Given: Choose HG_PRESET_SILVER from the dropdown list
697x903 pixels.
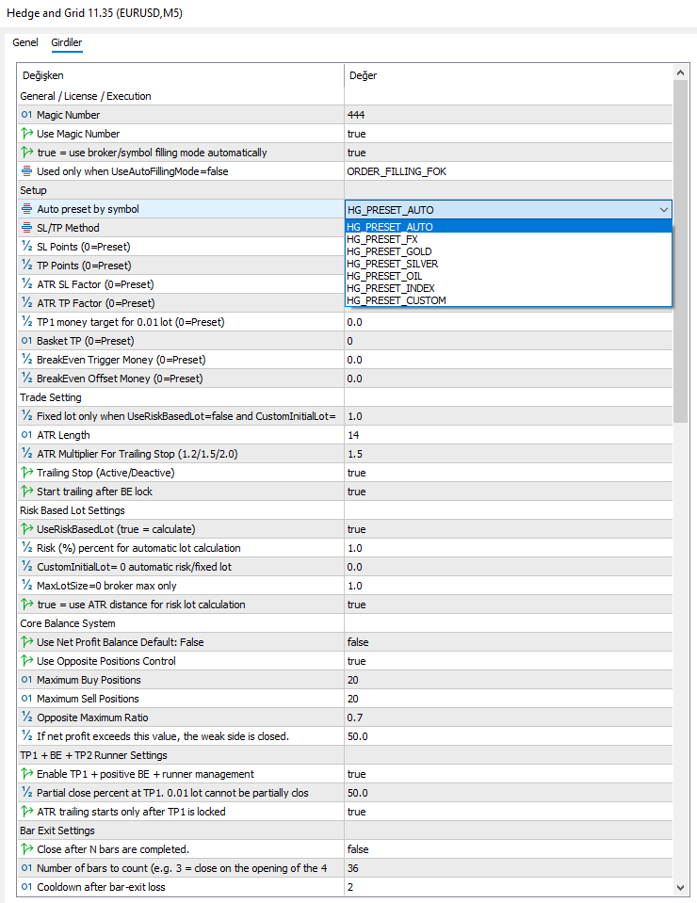Looking at the screenshot, I should click(x=508, y=264).
